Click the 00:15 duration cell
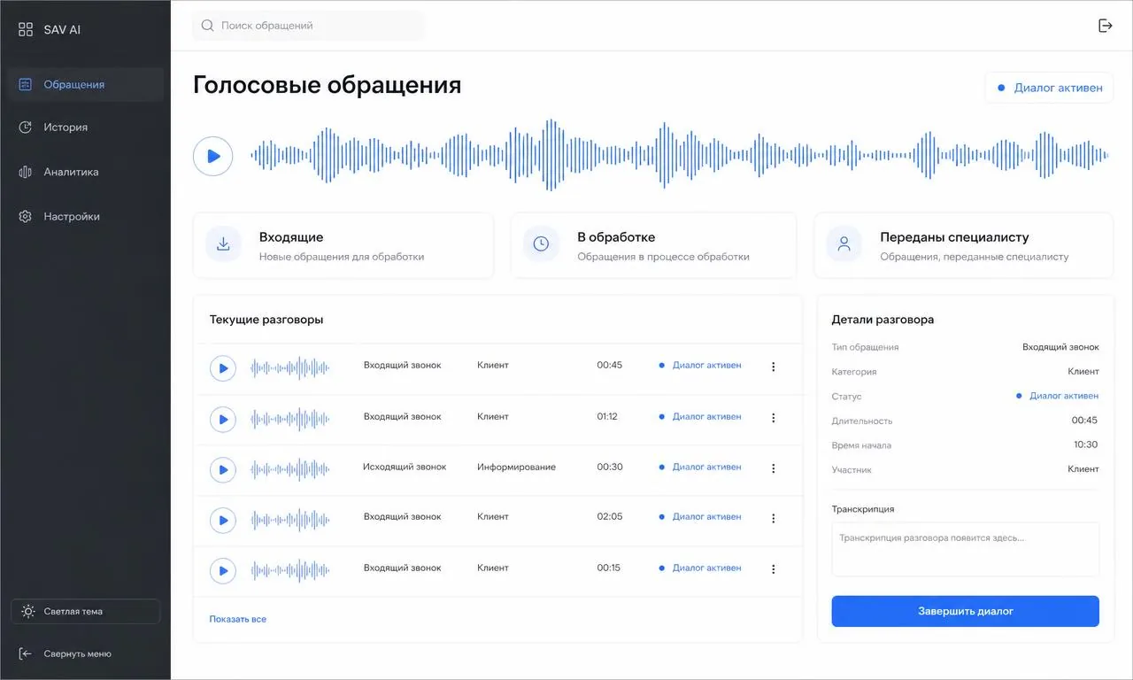Screen dimensions: 1133x680 coord(609,568)
